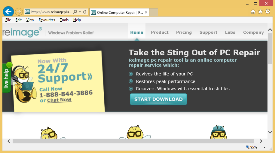Open the Pricing page link
275x153 pixels.
point(184,32)
